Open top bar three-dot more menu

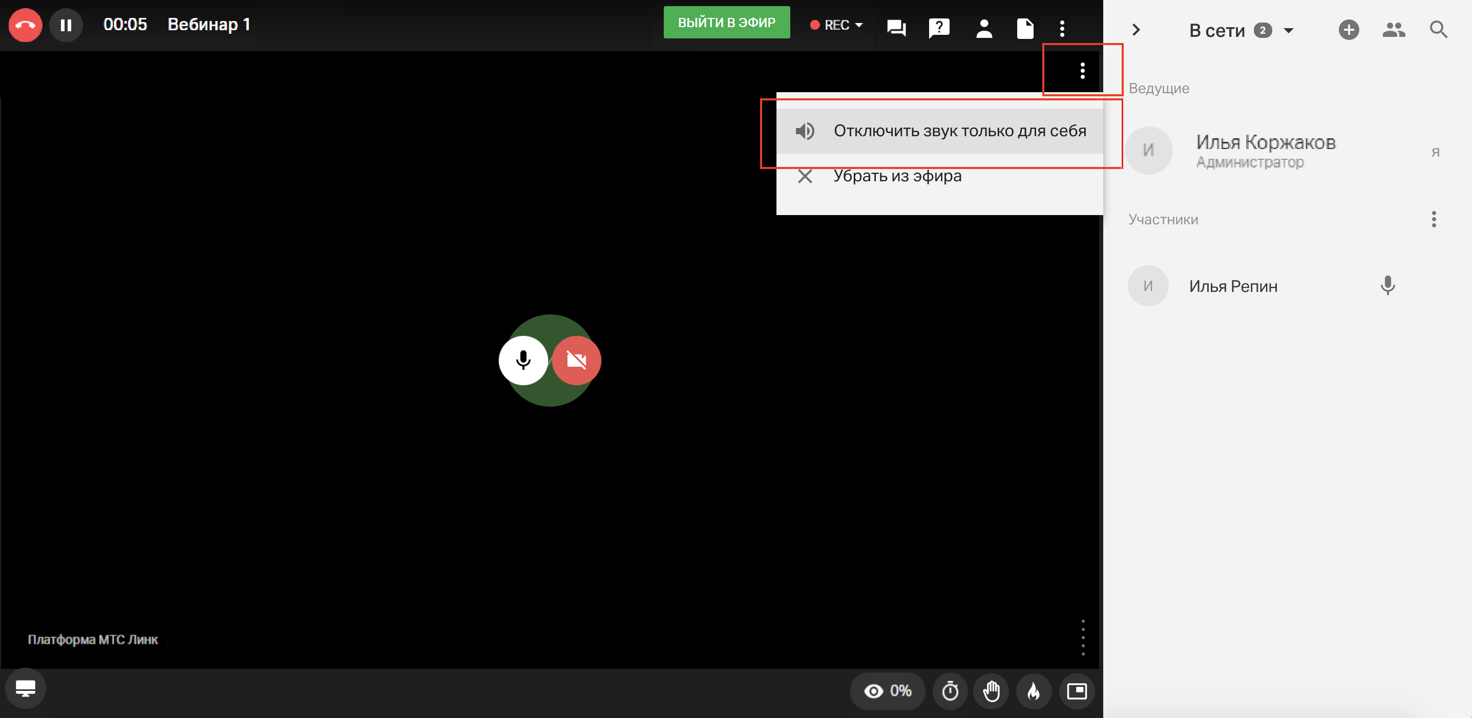[1062, 28]
